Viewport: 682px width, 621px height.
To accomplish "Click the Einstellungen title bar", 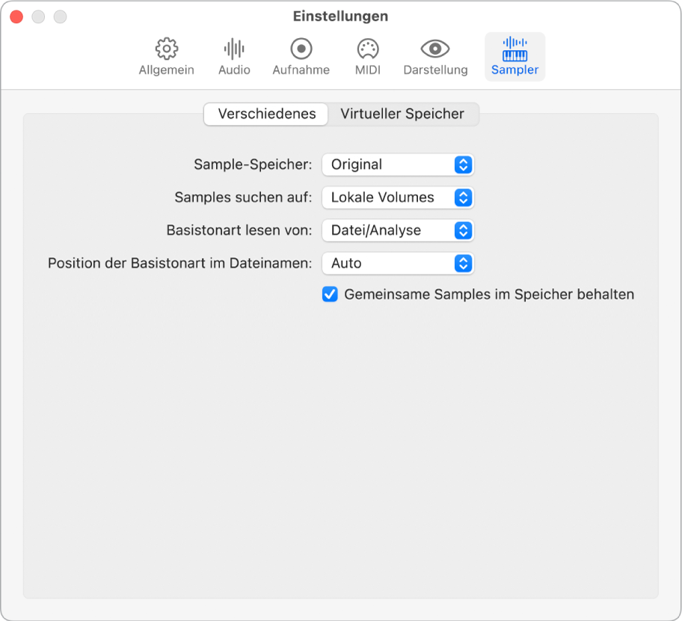I will [340, 16].
